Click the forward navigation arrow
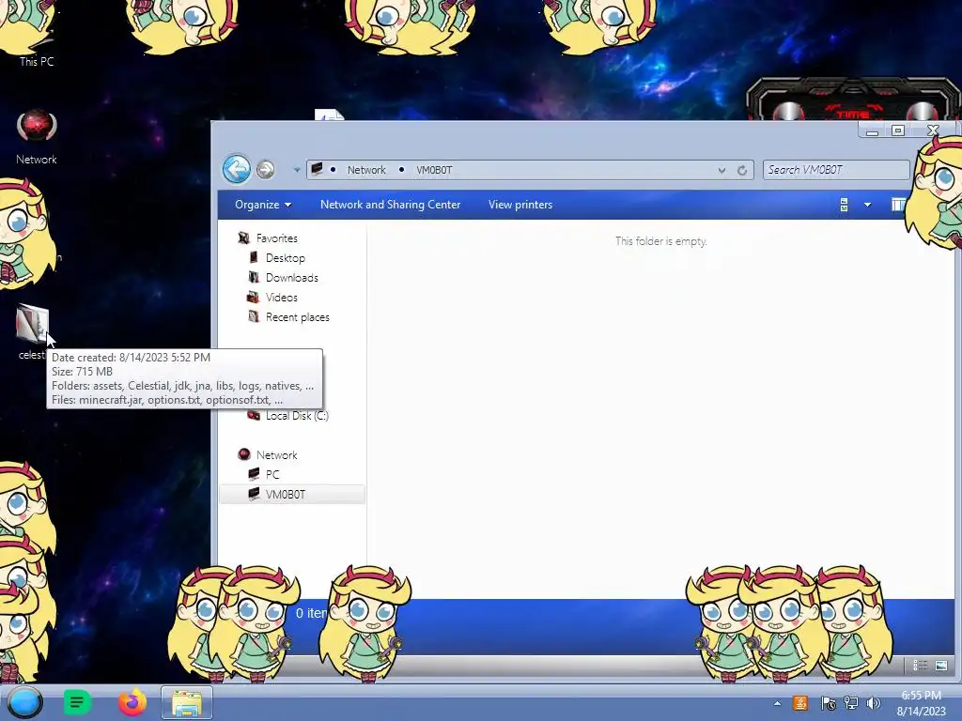The height and width of the screenshot is (721, 962). (265, 169)
